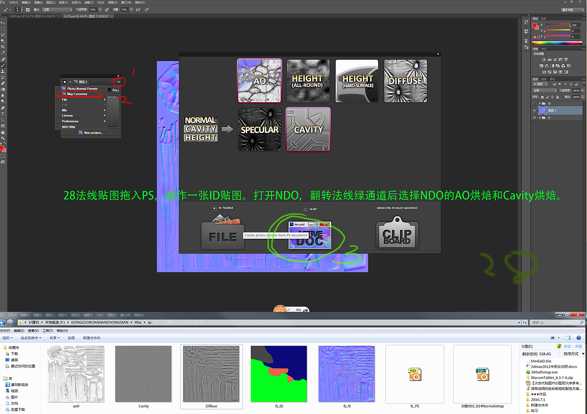This screenshot has height=414, width=587.
Task: Open the 基本功能 workspace dropdown
Action: (573, 10)
